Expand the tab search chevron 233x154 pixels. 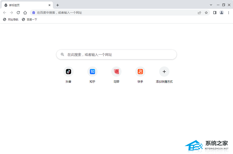211,5
